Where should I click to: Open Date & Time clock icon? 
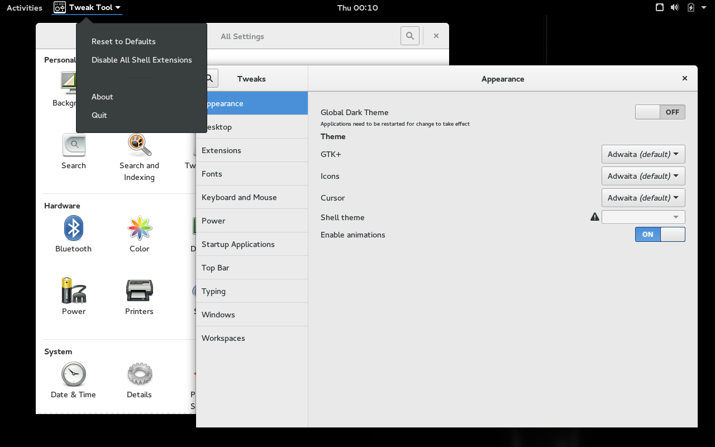(x=73, y=374)
